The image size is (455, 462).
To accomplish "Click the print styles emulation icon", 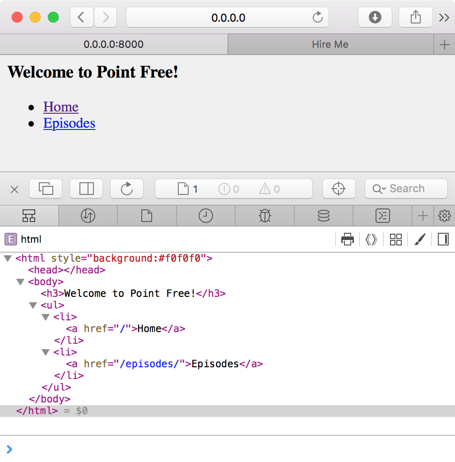I will [347, 239].
